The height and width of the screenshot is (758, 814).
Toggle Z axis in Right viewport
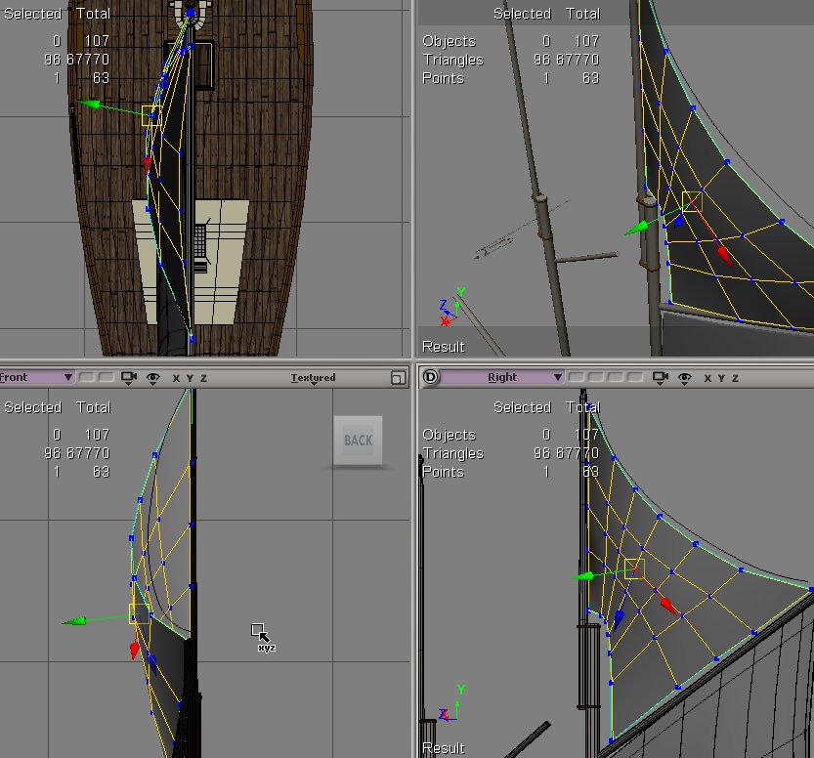click(735, 377)
